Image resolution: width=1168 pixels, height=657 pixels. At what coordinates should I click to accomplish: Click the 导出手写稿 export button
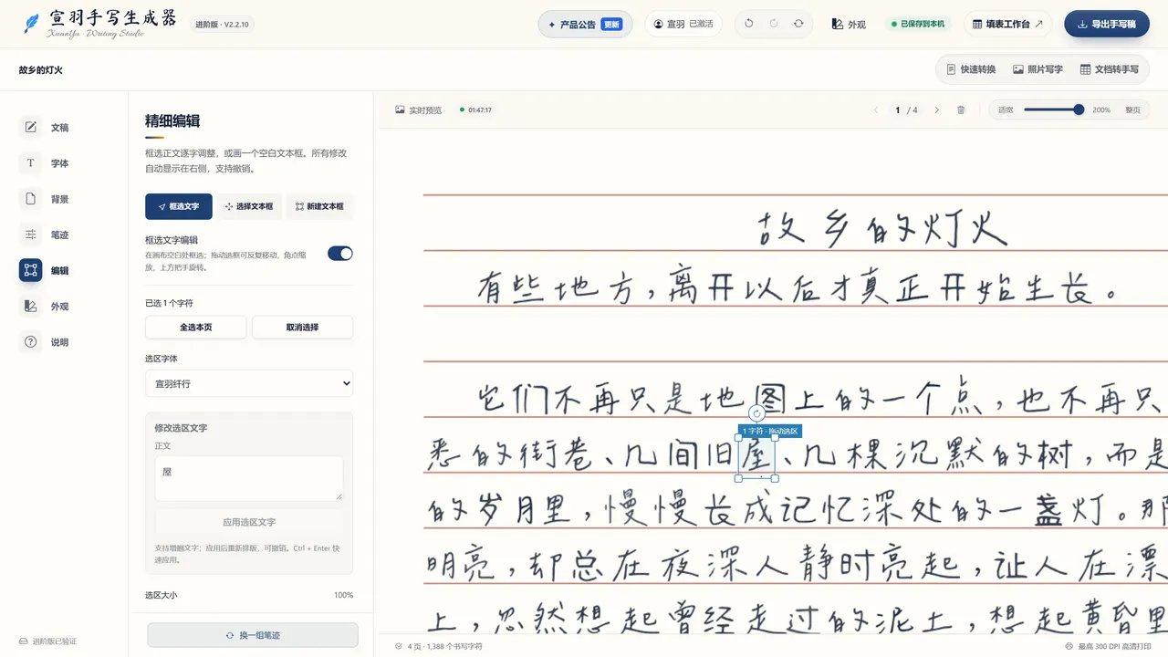coord(1107,25)
